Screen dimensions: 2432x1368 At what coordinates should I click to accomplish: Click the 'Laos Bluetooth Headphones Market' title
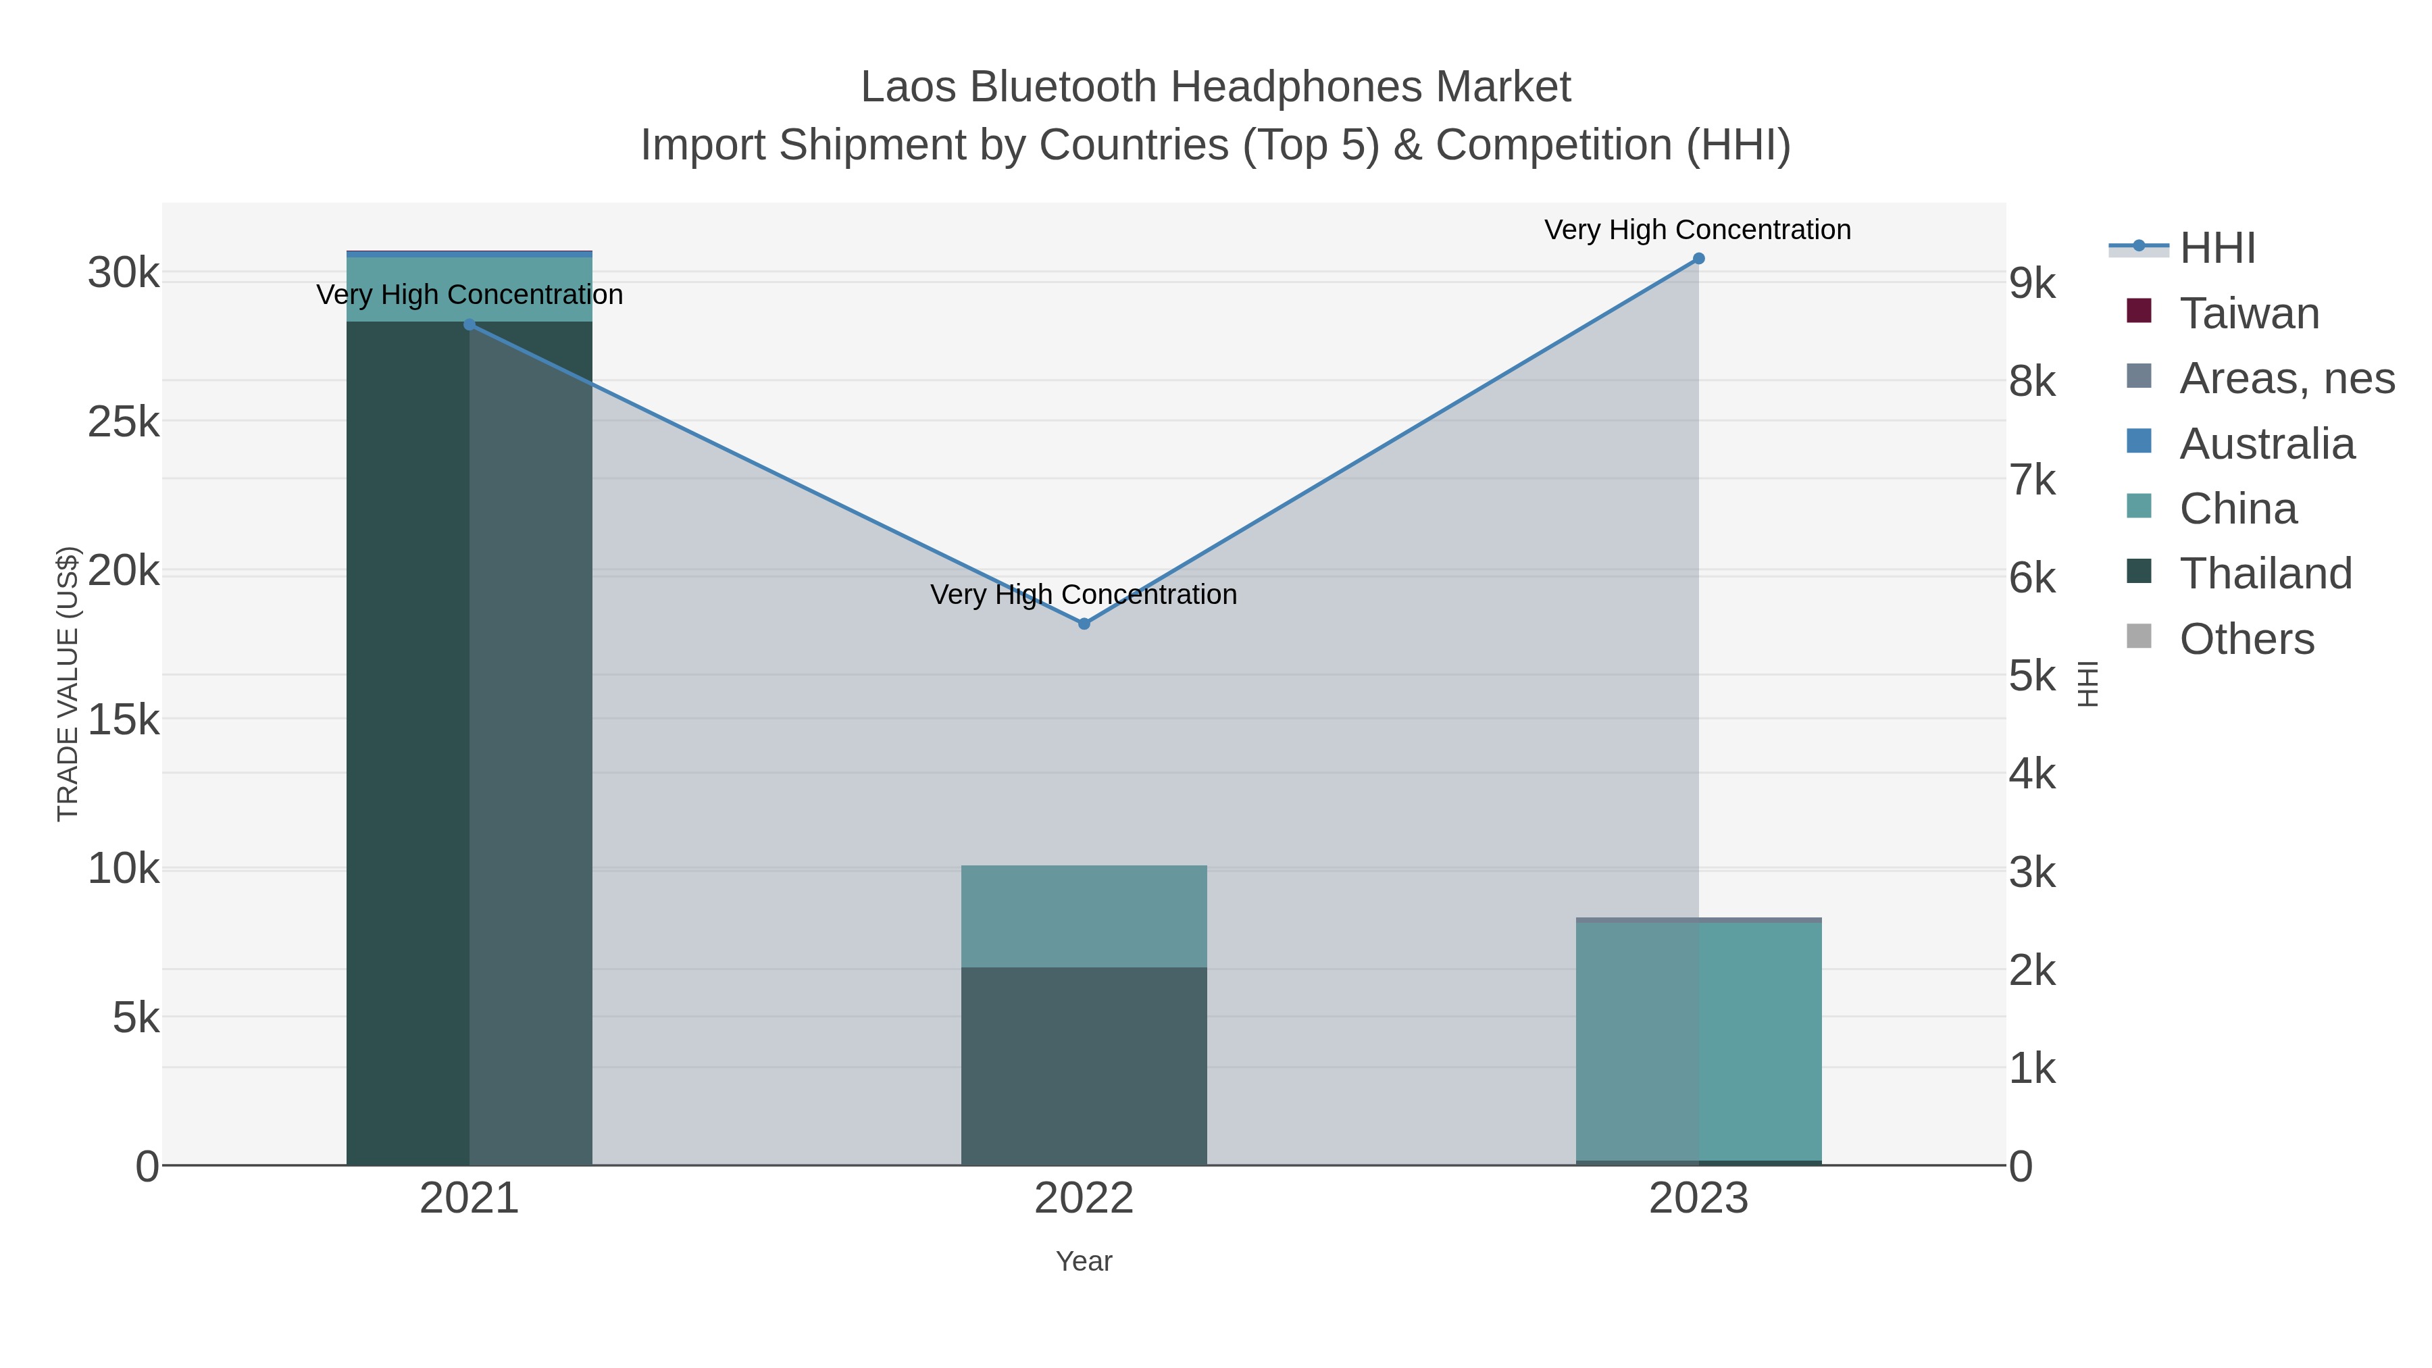[x=1216, y=87]
